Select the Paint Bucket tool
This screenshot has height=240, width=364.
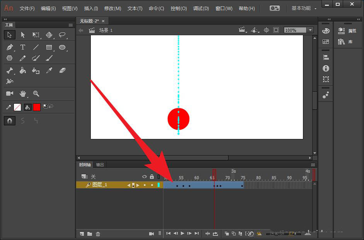[x=23, y=70]
